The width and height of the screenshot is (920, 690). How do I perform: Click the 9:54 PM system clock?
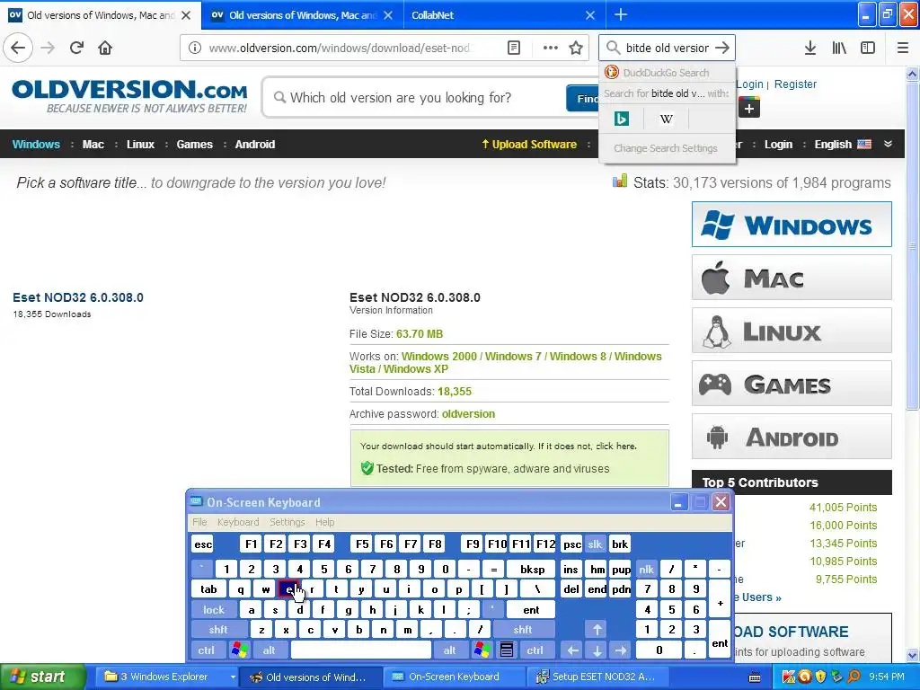click(886, 677)
